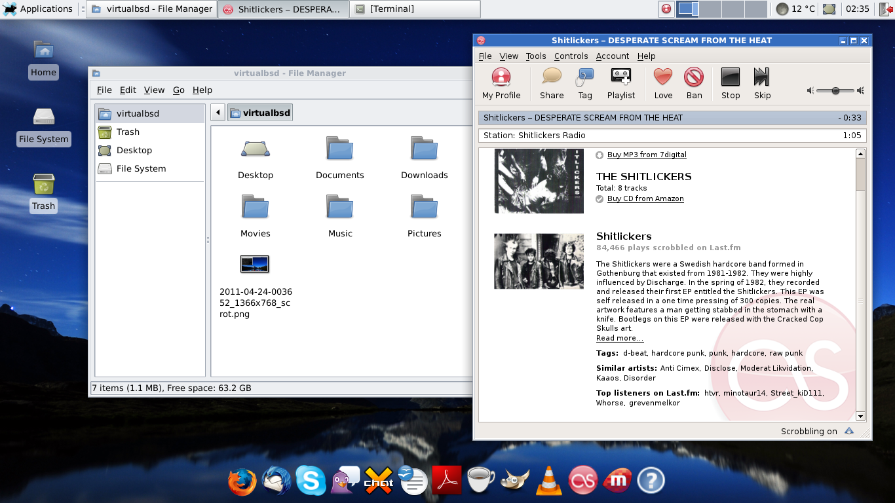Open the Music folder
895x503 pixels.
(340, 216)
